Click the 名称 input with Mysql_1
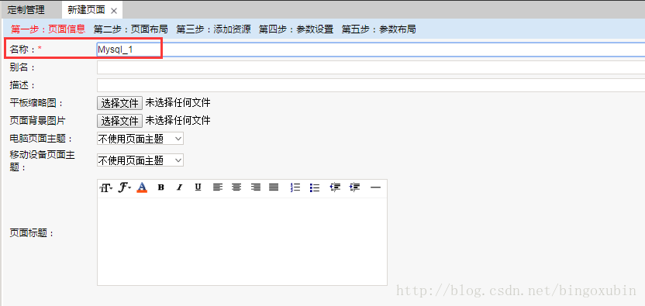 tap(371, 50)
